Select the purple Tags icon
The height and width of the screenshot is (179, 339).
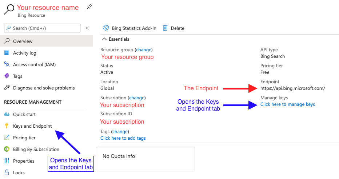[7, 76]
